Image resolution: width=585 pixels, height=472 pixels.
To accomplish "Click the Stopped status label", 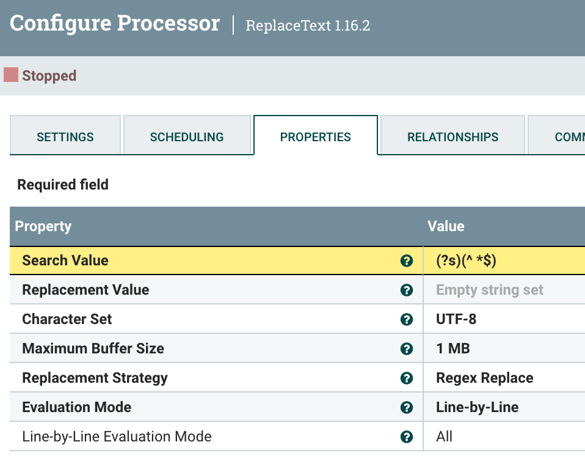I will coord(49,76).
